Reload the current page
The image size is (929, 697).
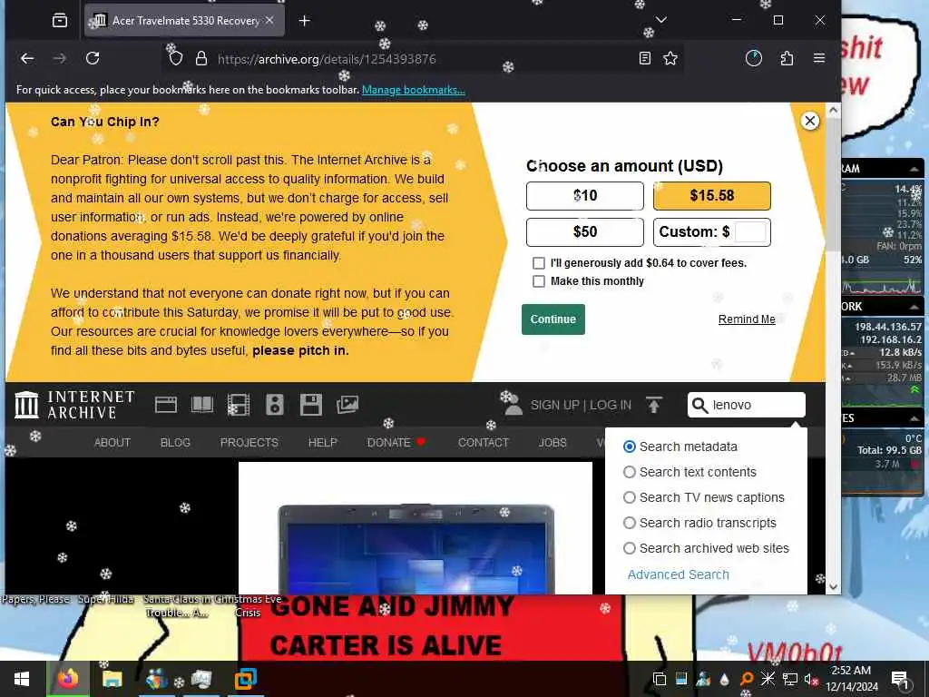click(x=93, y=58)
